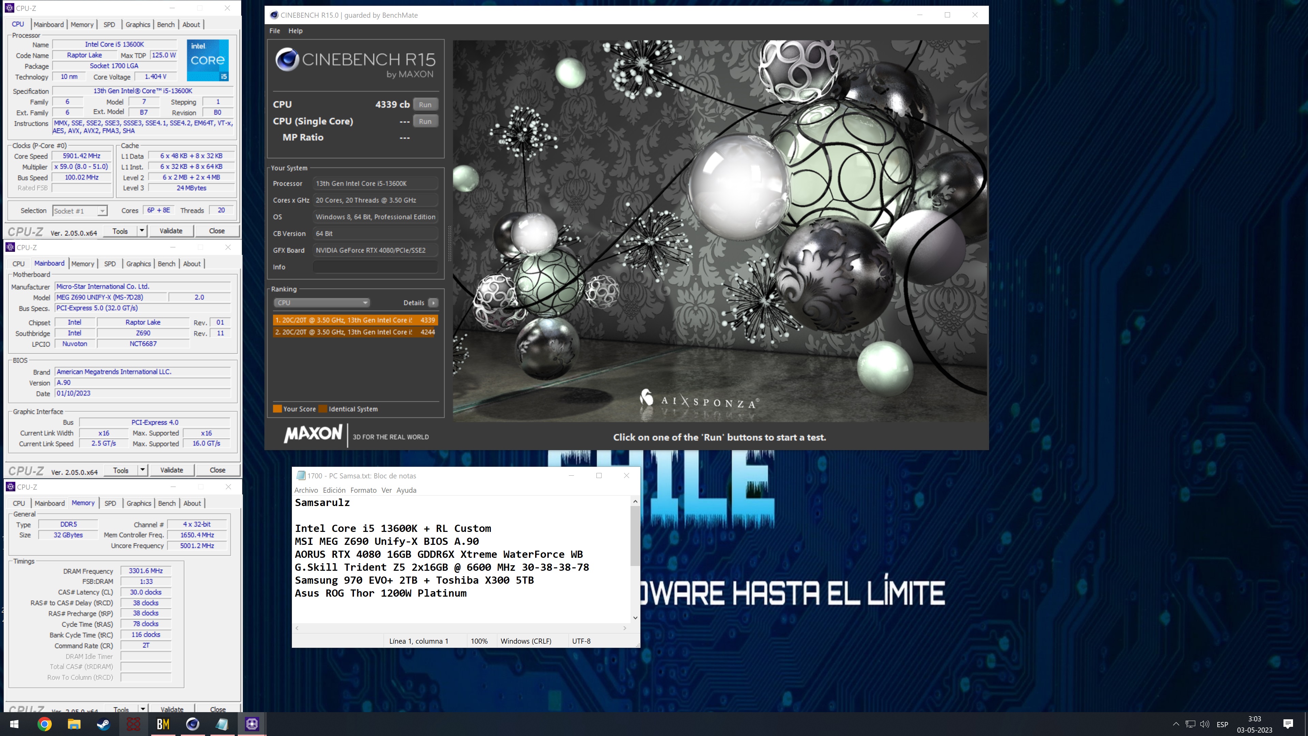Image resolution: width=1308 pixels, height=736 pixels.
Task: Click Notepad title bar icon
Action: 300,476
